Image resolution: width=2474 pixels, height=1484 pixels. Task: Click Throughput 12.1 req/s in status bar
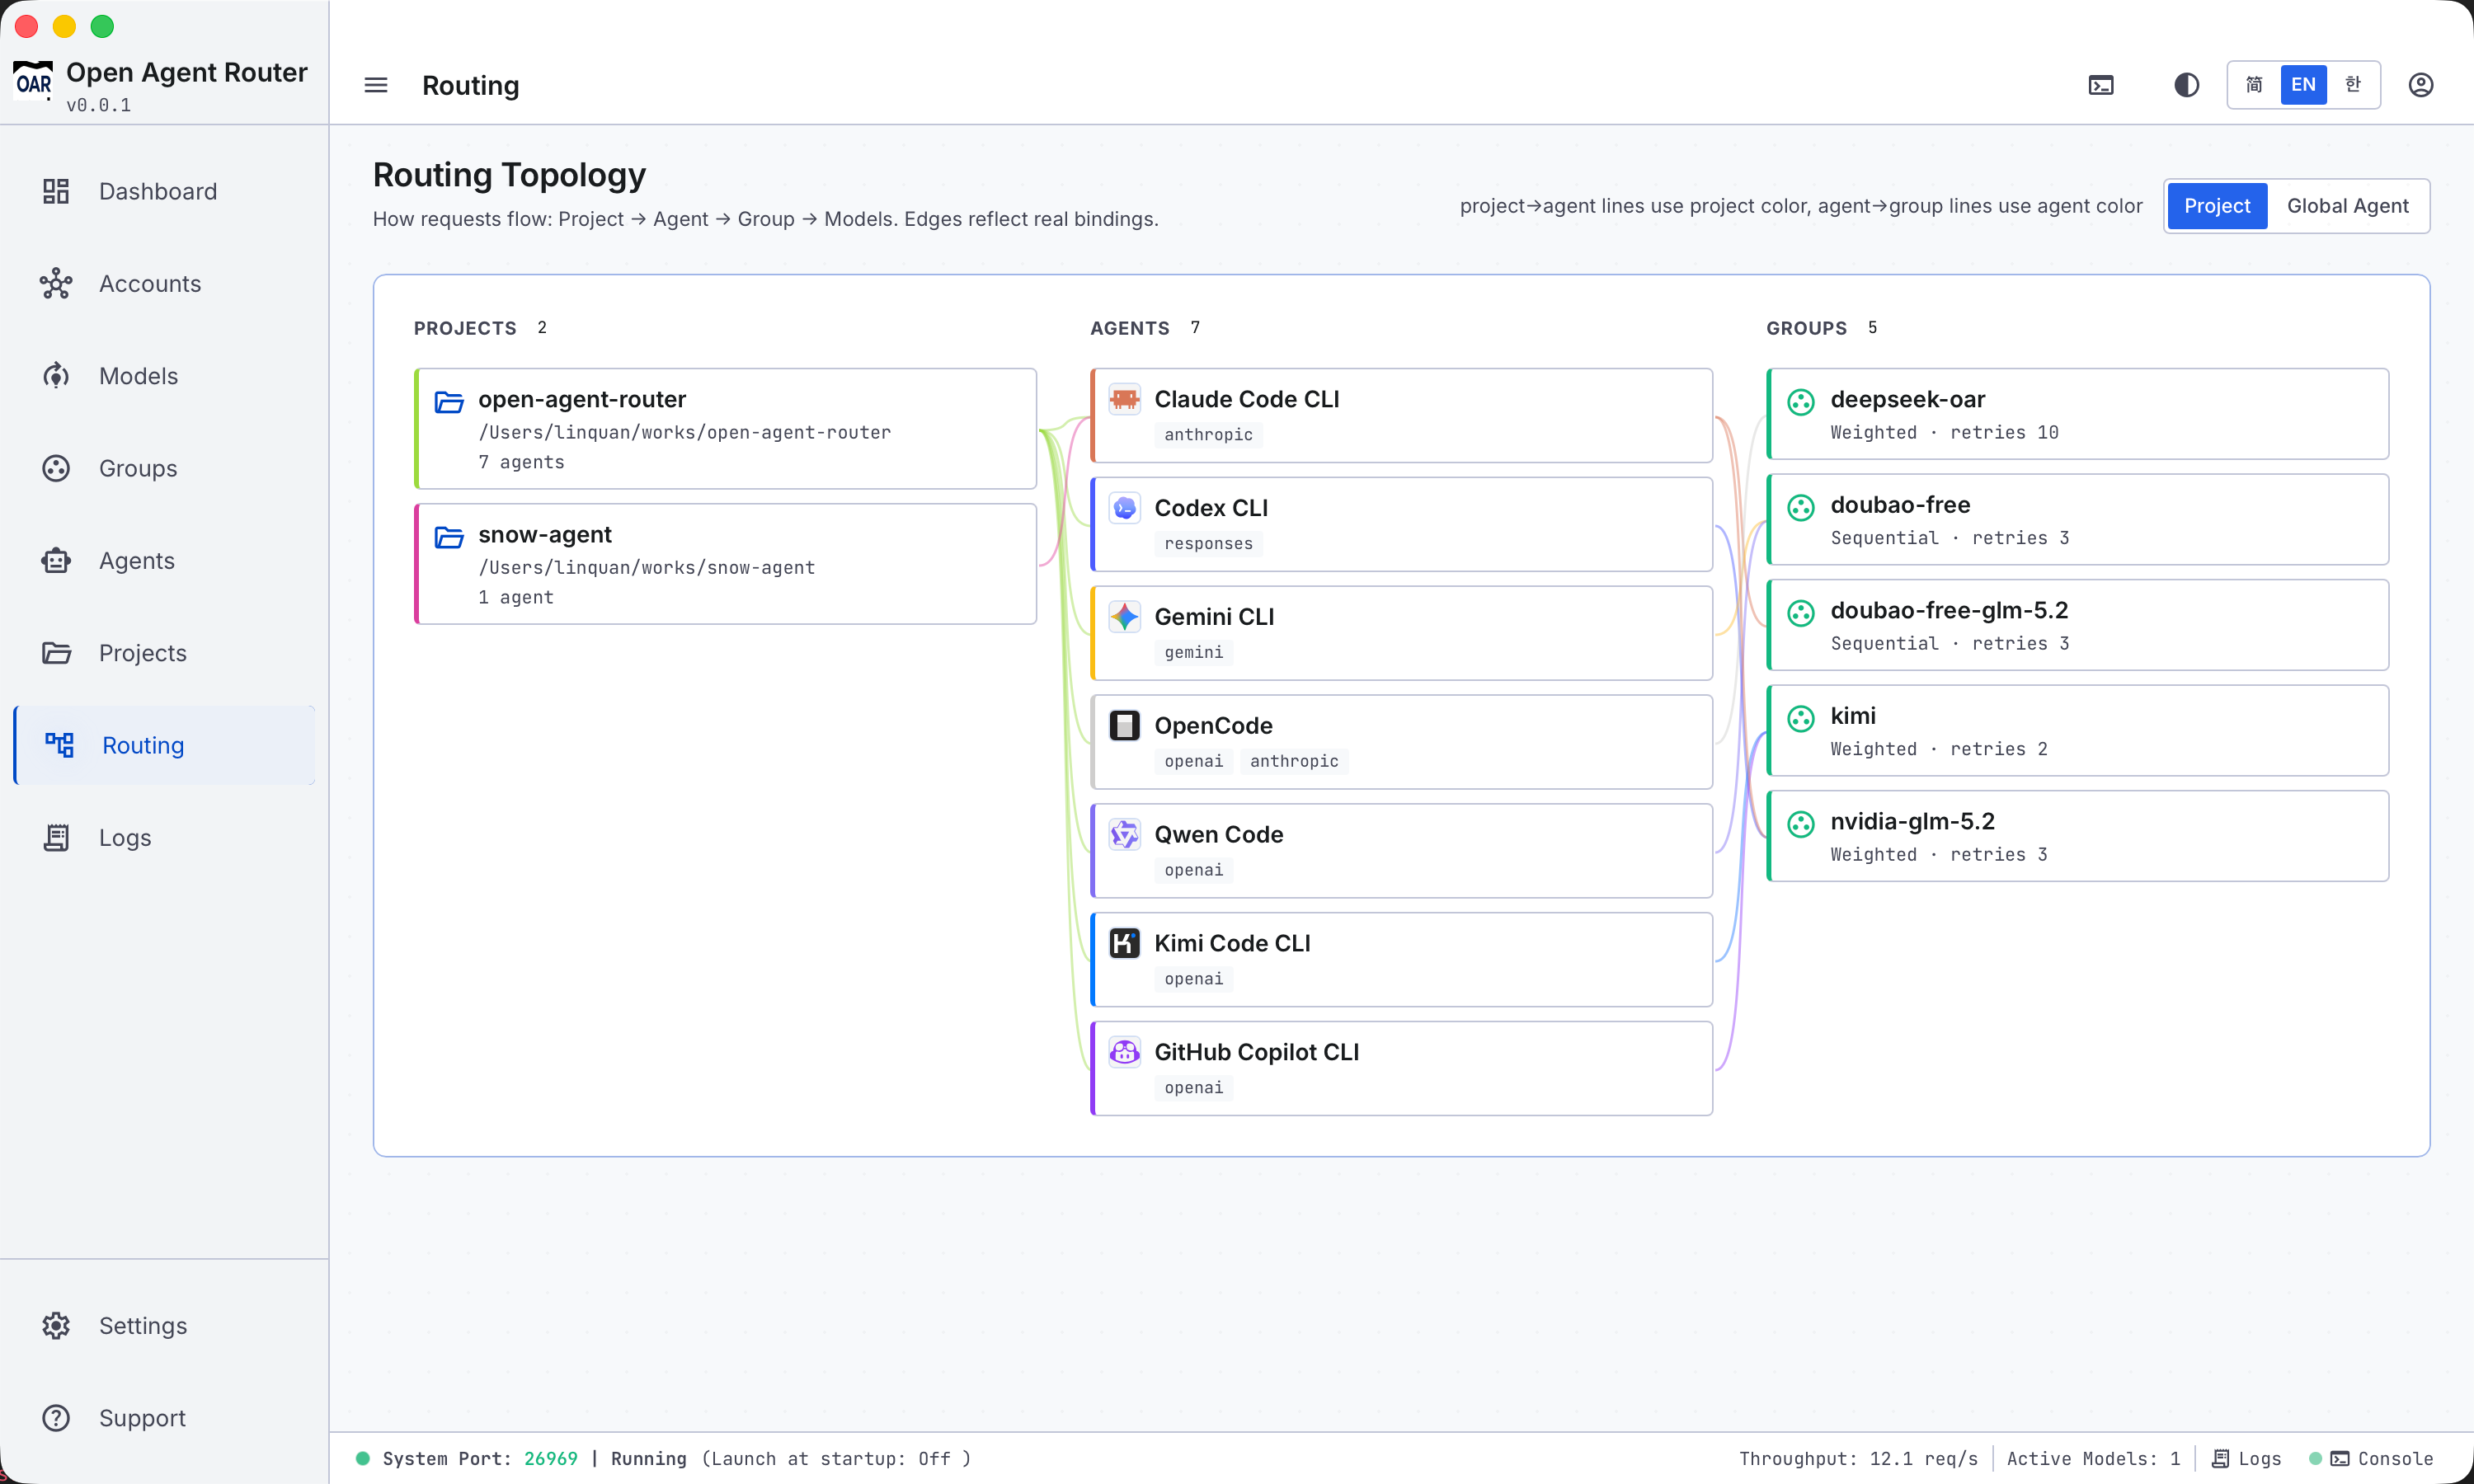(x=1858, y=1459)
